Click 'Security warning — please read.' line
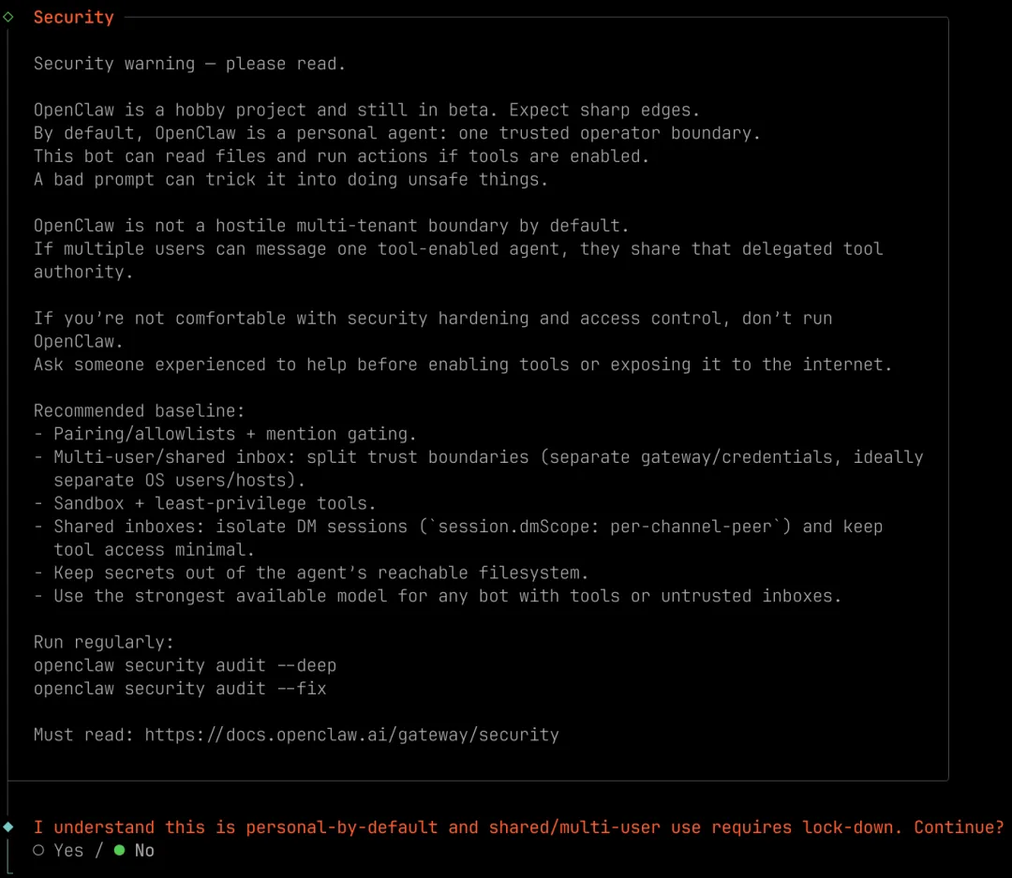 189,64
